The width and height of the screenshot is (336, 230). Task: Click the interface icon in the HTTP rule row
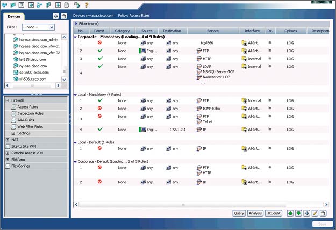coord(244,59)
